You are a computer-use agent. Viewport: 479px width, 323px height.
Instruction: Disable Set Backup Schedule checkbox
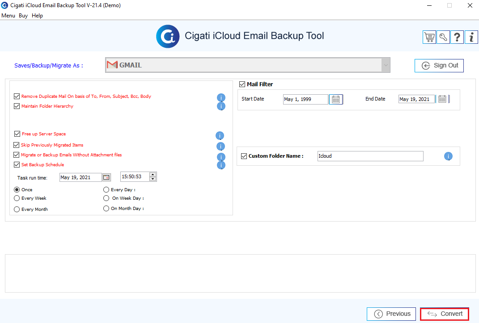17,165
